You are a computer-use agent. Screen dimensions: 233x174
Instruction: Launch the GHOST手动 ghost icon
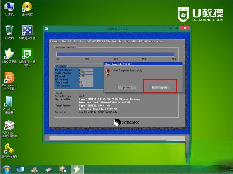9,56
